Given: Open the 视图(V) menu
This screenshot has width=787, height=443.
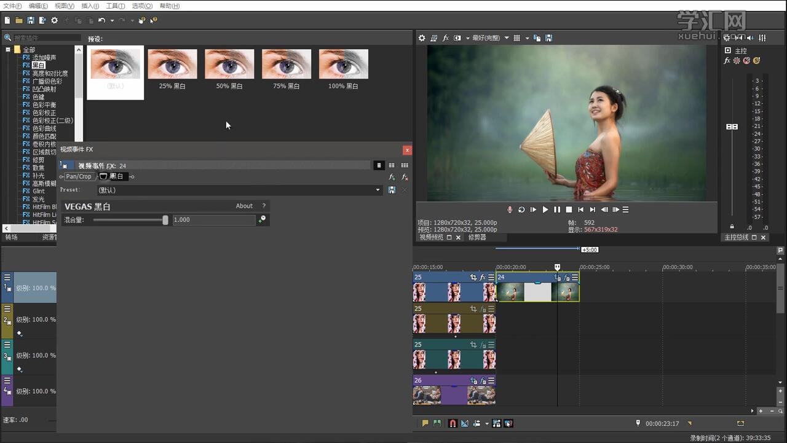Looking at the screenshot, I should (x=64, y=6).
